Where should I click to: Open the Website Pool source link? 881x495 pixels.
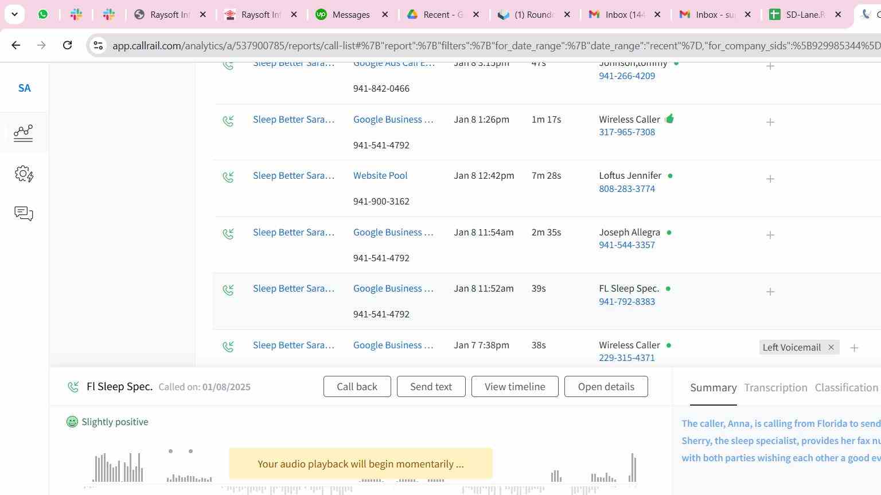pos(380,175)
